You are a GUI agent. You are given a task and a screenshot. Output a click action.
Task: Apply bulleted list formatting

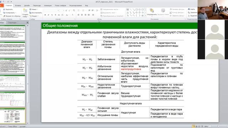pyautogui.click(x=79, y=10)
